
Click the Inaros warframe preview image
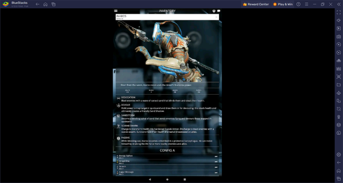tap(167, 51)
